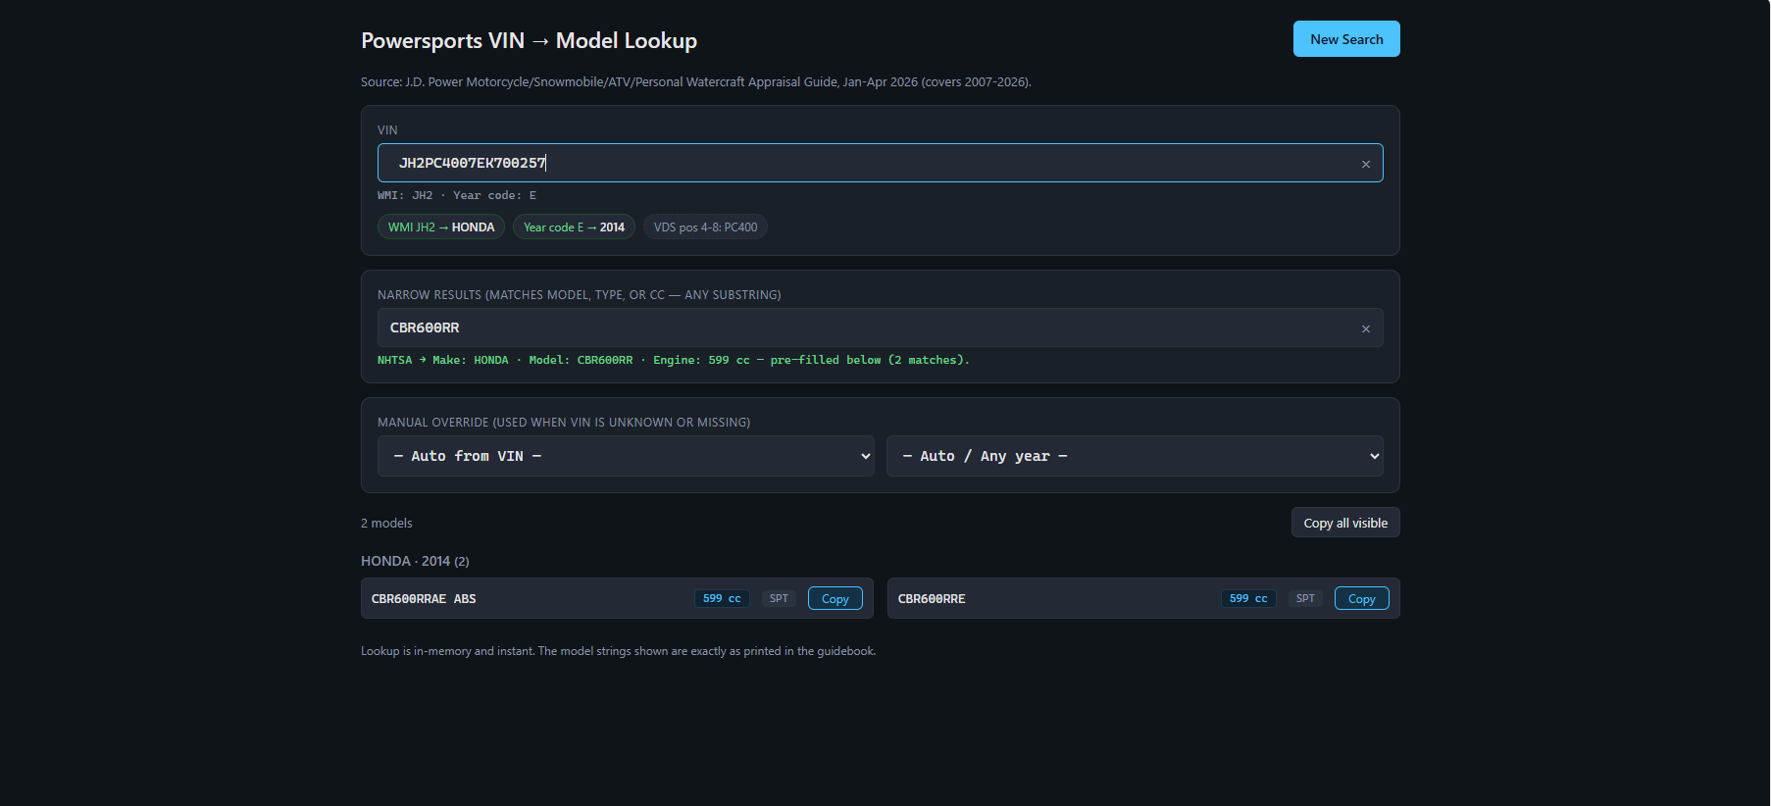Click the 'HONDA · 2014 (2)' group heading
This screenshot has height=806, width=1771.
pyautogui.click(x=415, y=561)
